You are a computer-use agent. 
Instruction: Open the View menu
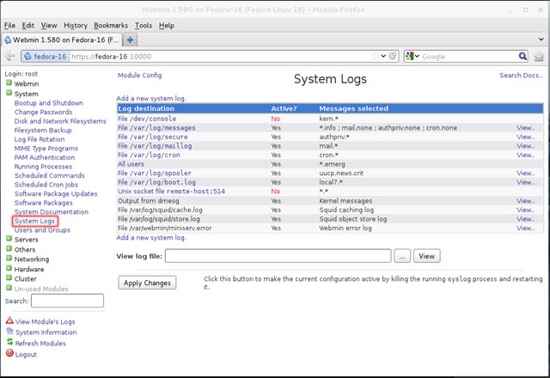click(49, 25)
